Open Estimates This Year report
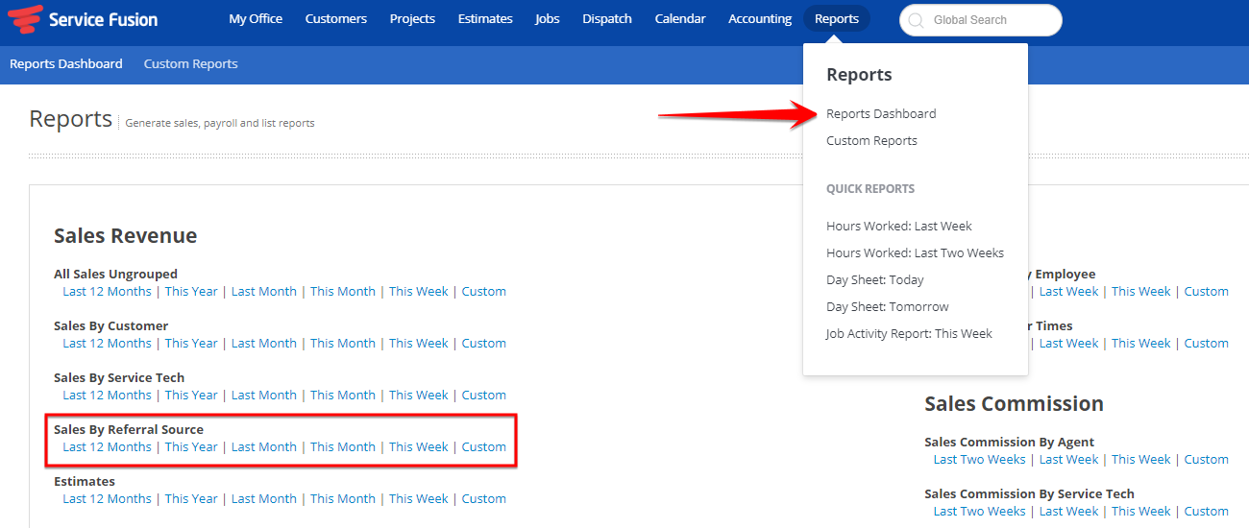 (x=191, y=499)
